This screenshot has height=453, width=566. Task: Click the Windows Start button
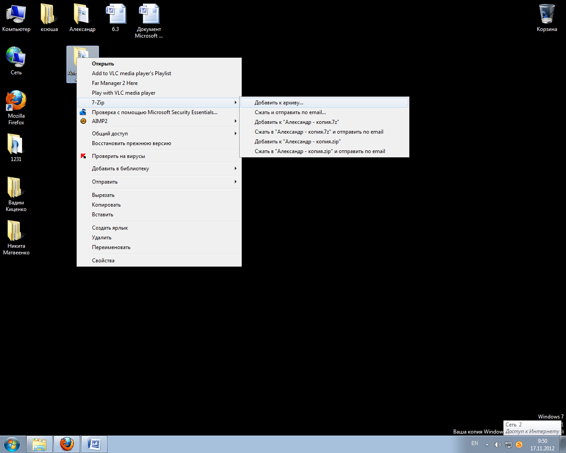12,444
